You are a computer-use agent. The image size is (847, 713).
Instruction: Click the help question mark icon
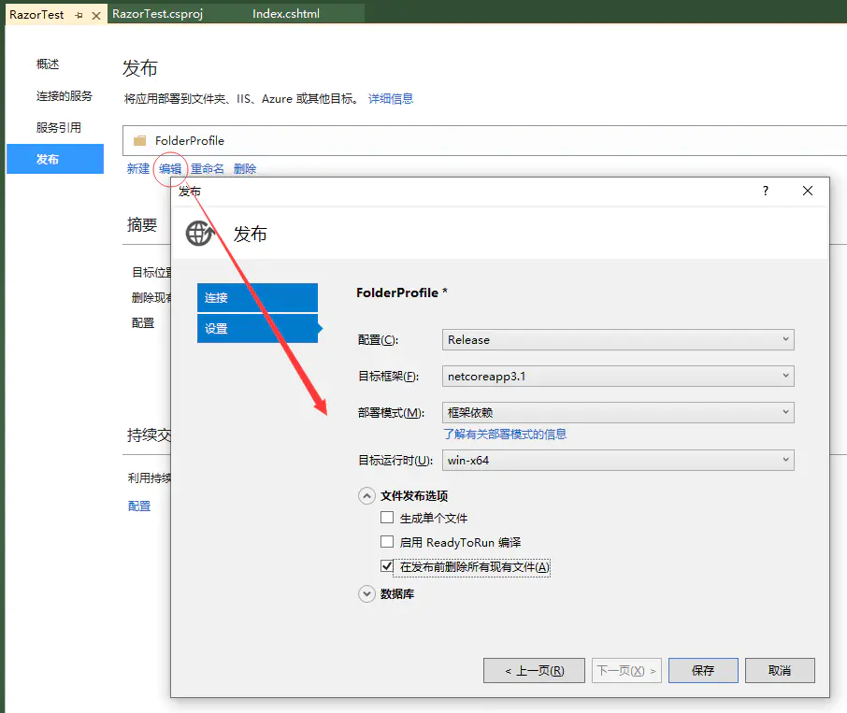tap(765, 191)
